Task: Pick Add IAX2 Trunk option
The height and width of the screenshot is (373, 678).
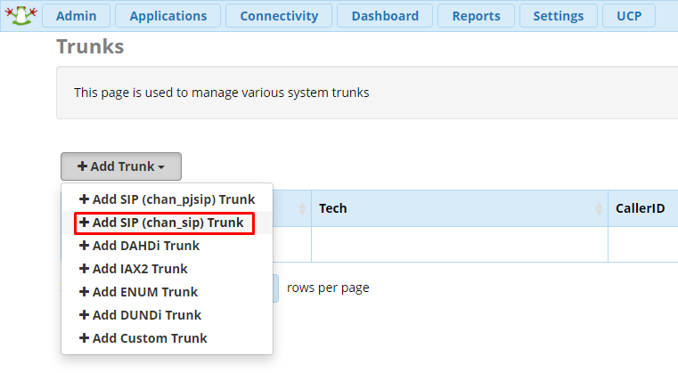Action: (134, 269)
